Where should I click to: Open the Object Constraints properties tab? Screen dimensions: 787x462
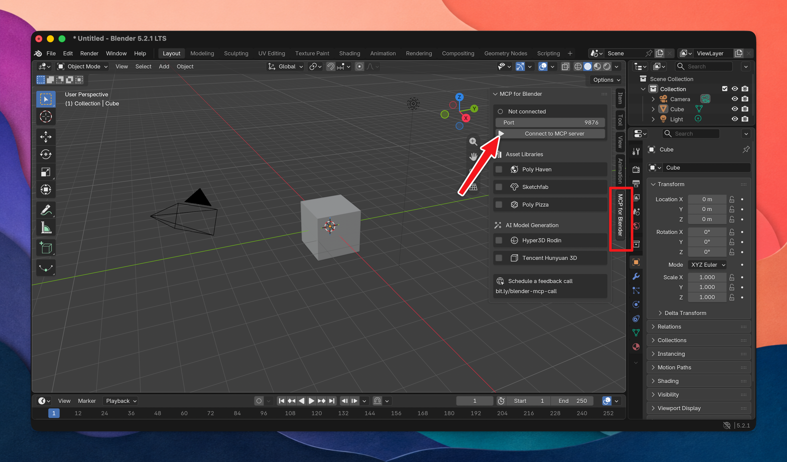[x=636, y=319]
